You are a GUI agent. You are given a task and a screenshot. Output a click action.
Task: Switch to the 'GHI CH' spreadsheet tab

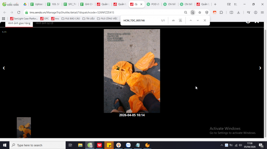click(x=87, y=4)
